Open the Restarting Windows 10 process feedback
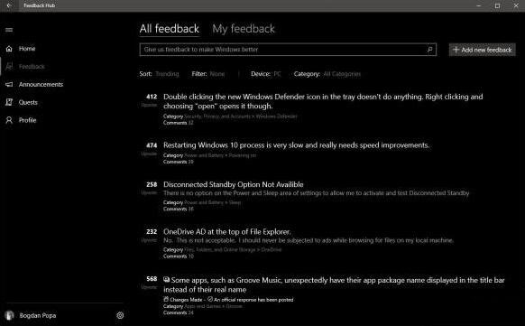The width and height of the screenshot is (525, 326). pyautogui.click(x=296, y=145)
